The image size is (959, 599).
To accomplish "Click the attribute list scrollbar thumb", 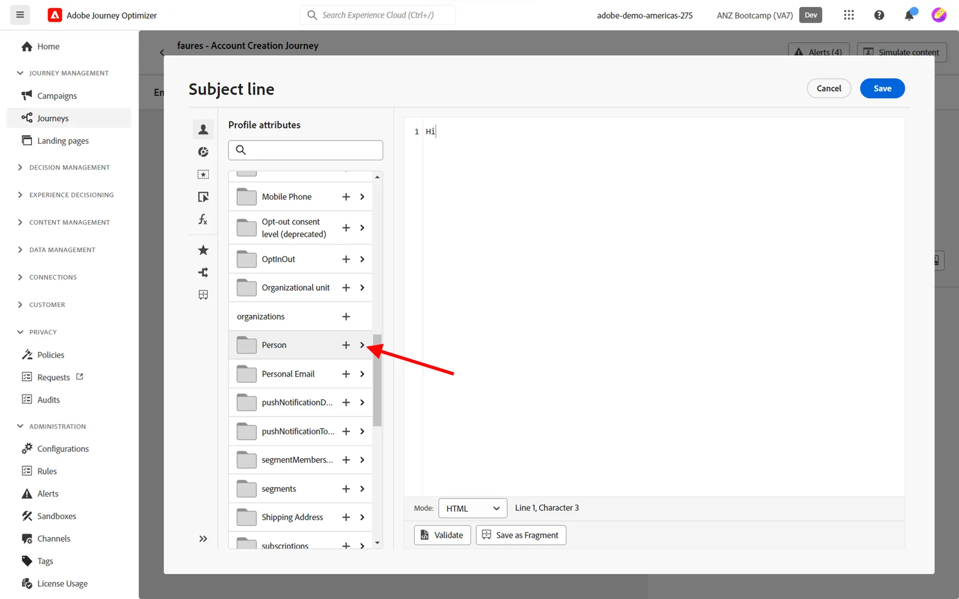I will (x=377, y=380).
